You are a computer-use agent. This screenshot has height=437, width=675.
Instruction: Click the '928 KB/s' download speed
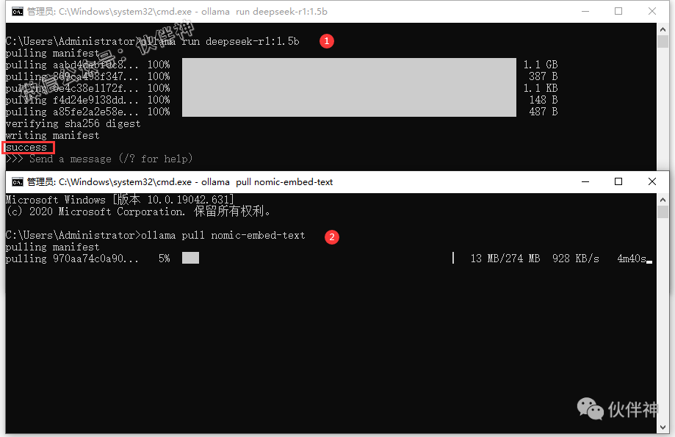[x=576, y=259]
